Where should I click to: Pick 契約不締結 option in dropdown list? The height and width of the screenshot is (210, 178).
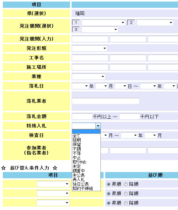pyautogui.click(x=86, y=188)
